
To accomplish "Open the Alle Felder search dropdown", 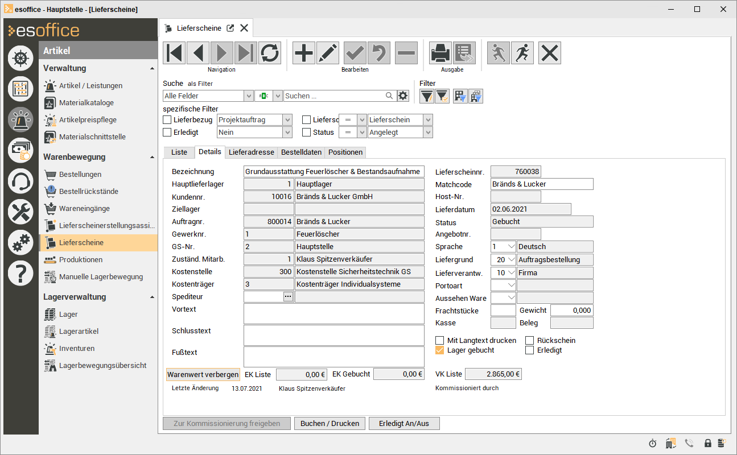I will pos(249,96).
